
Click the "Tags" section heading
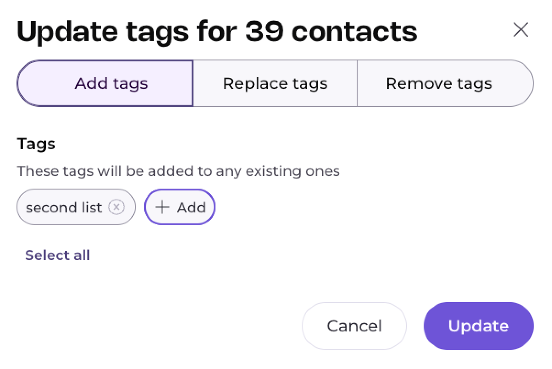point(36,144)
